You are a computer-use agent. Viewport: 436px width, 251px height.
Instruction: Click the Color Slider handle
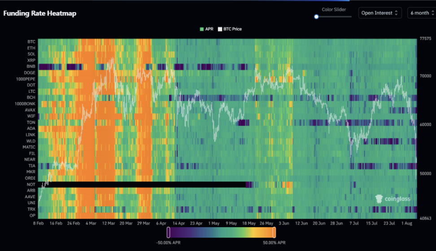316,17
